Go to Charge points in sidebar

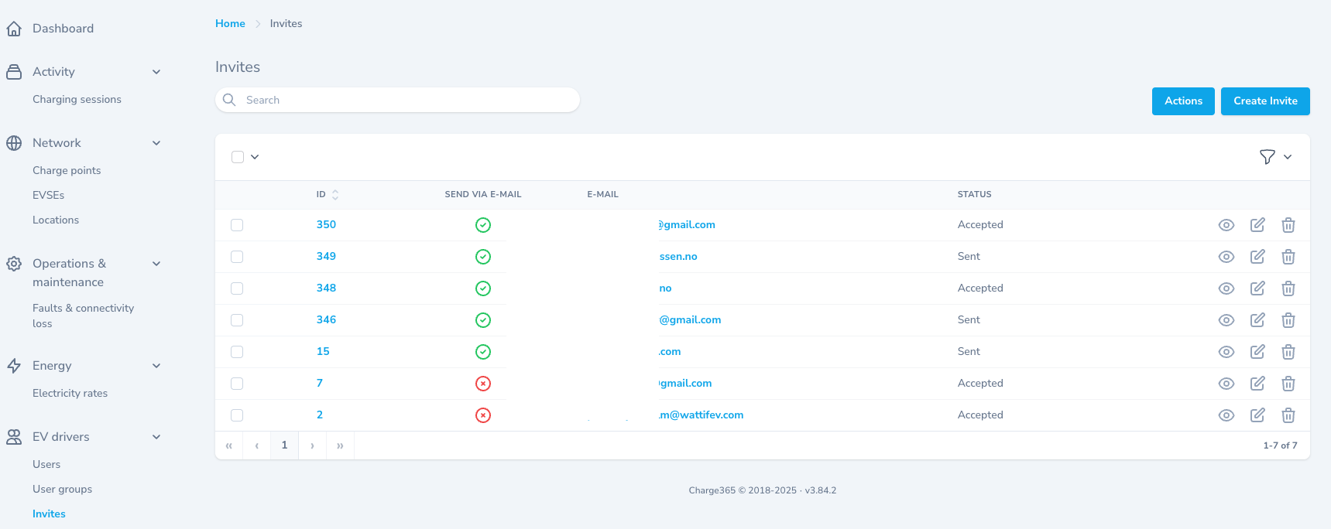point(67,171)
